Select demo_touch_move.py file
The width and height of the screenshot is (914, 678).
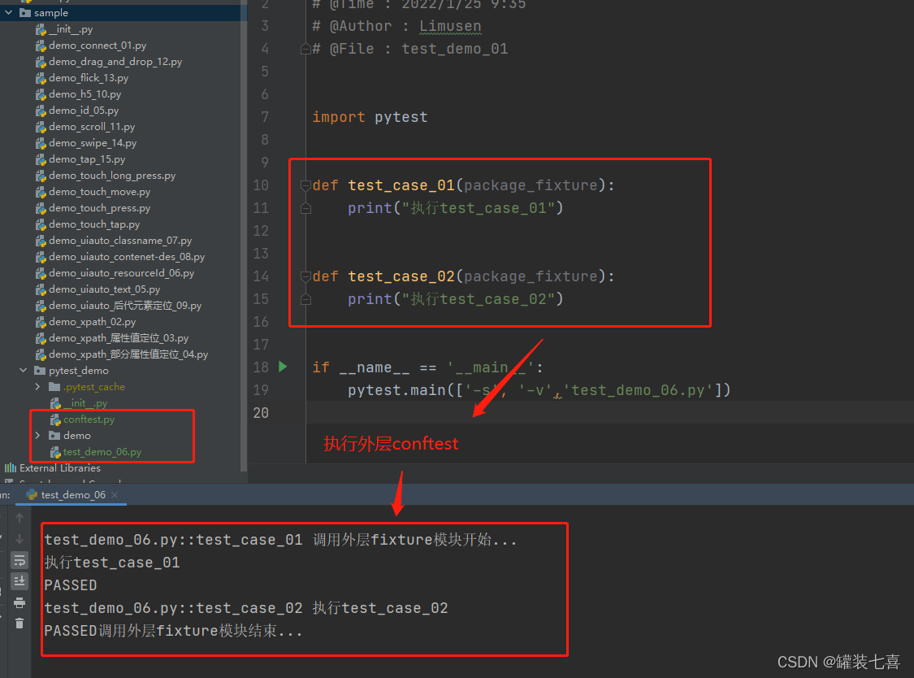100,192
